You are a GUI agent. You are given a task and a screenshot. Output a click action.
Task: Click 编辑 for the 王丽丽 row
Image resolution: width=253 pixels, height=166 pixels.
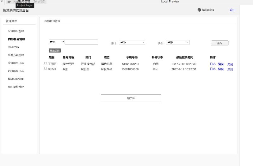coord(221,64)
